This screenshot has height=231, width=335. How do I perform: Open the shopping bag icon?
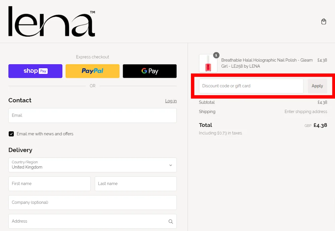tap(324, 21)
